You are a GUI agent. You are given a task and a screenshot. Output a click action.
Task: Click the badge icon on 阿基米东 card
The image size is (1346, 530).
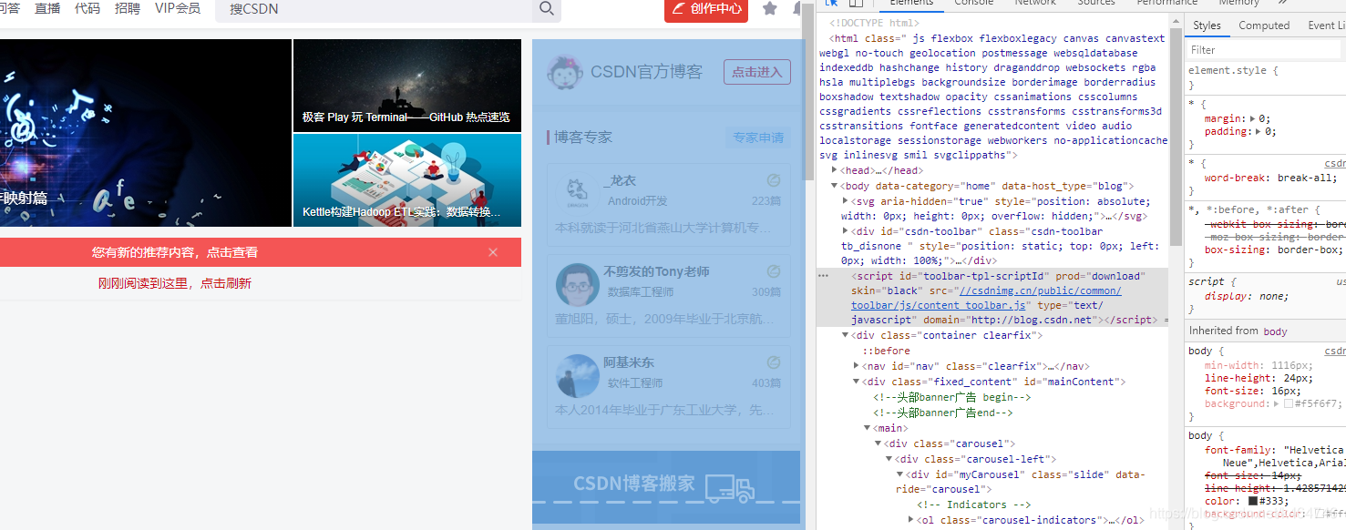(774, 362)
